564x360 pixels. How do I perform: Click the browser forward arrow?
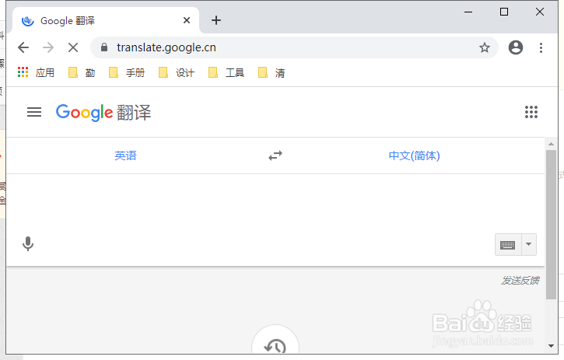47,47
